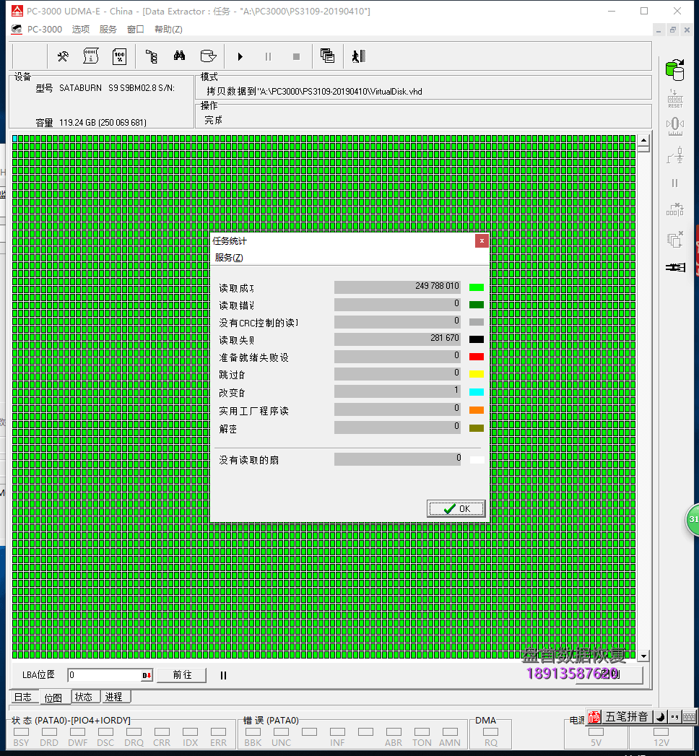The width and height of the screenshot is (699, 756).
Task: Switch to the 进程 tab
Action: coord(113,696)
